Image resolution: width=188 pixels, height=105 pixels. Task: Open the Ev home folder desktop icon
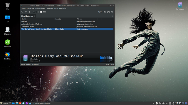[x=8, y=19]
